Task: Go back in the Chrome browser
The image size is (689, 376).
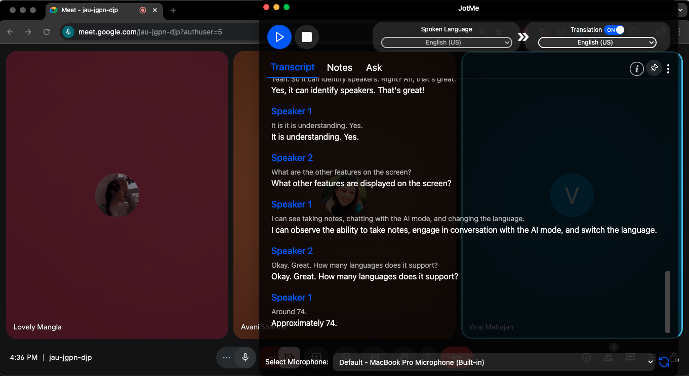Action: [10, 32]
